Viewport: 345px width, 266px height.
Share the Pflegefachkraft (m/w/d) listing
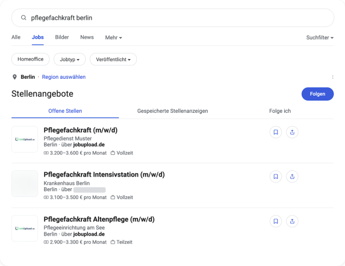[292, 132]
